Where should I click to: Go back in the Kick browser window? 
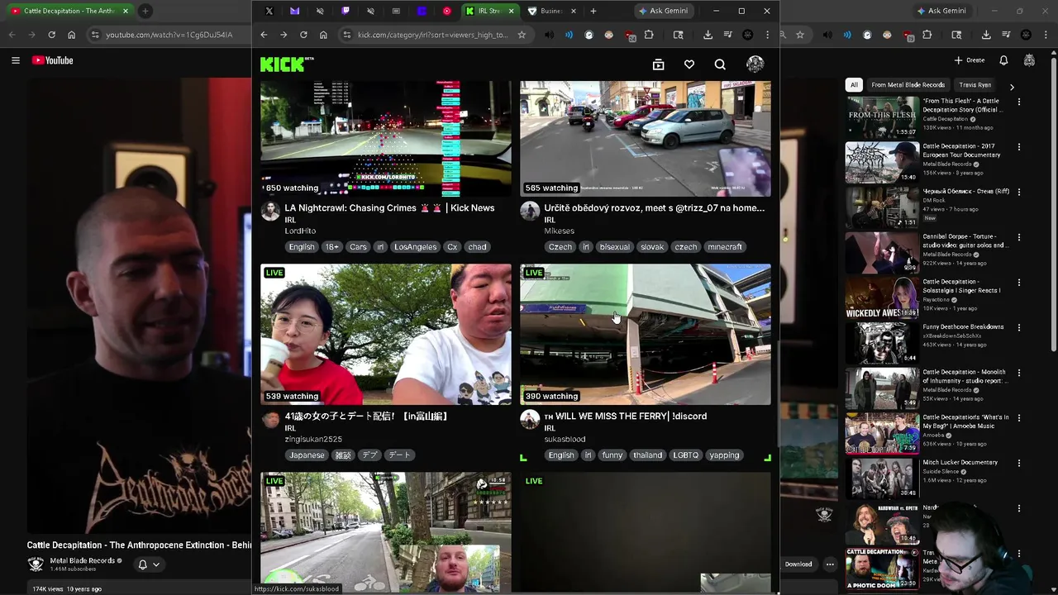[264, 35]
